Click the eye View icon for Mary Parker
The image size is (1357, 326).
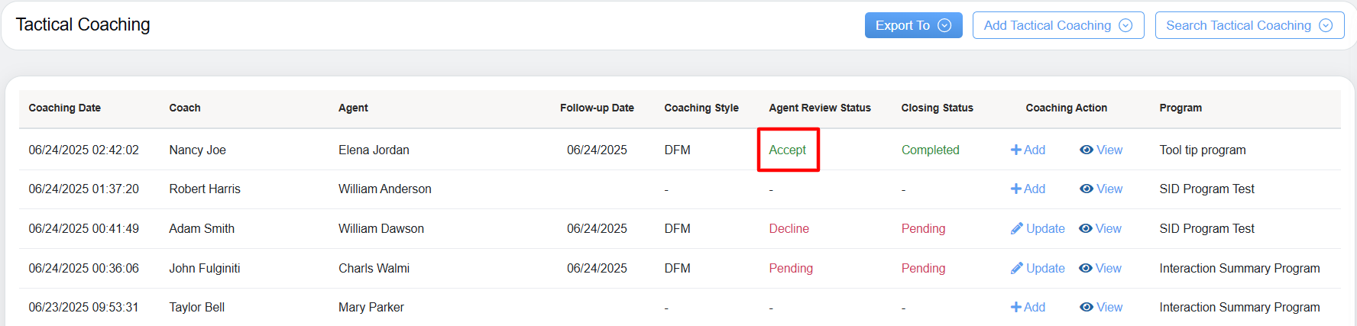coord(1086,307)
